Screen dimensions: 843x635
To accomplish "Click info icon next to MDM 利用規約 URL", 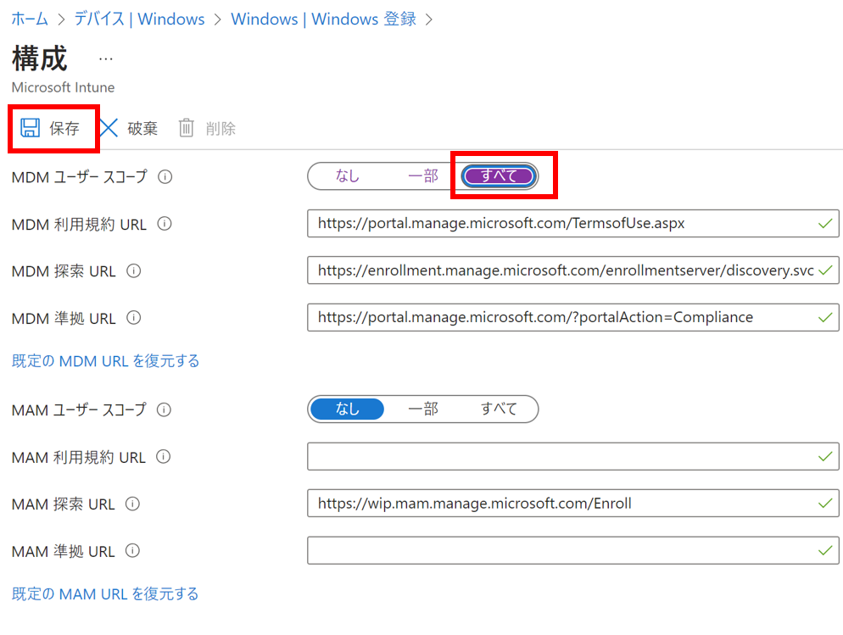I will (165, 225).
